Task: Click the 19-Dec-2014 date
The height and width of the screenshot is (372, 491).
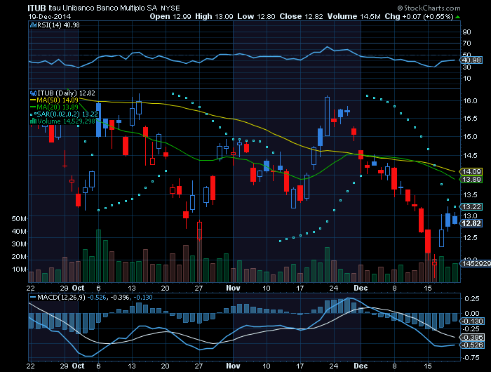Action: pyautogui.click(x=50, y=17)
